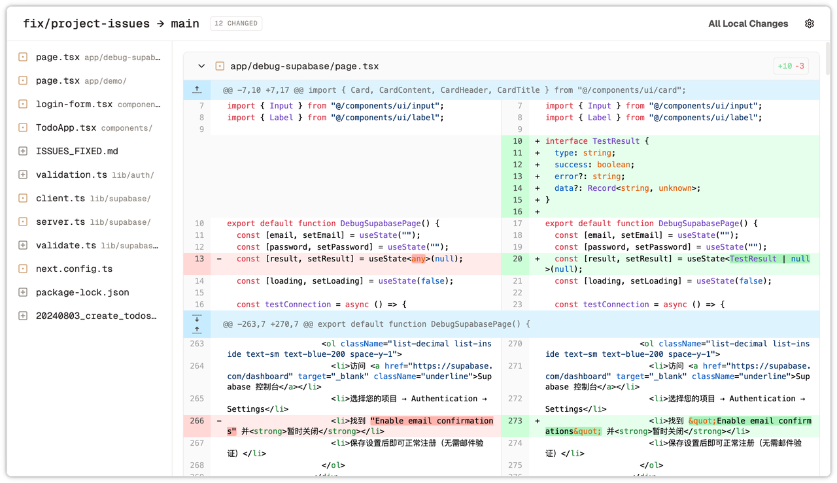Collapse the app/debug-supabase/page.tsx diff chevron

(201, 66)
